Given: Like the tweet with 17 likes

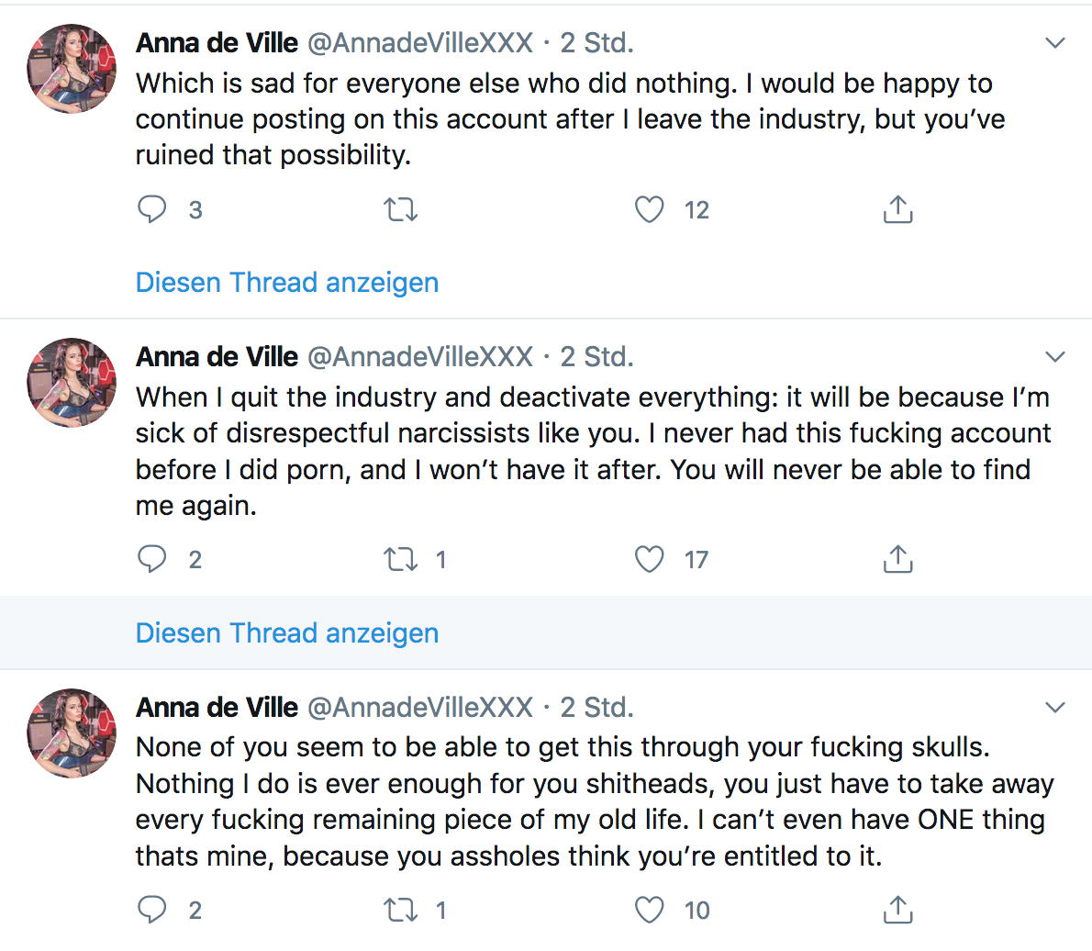Looking at the screenshot, I should (650, 559).
